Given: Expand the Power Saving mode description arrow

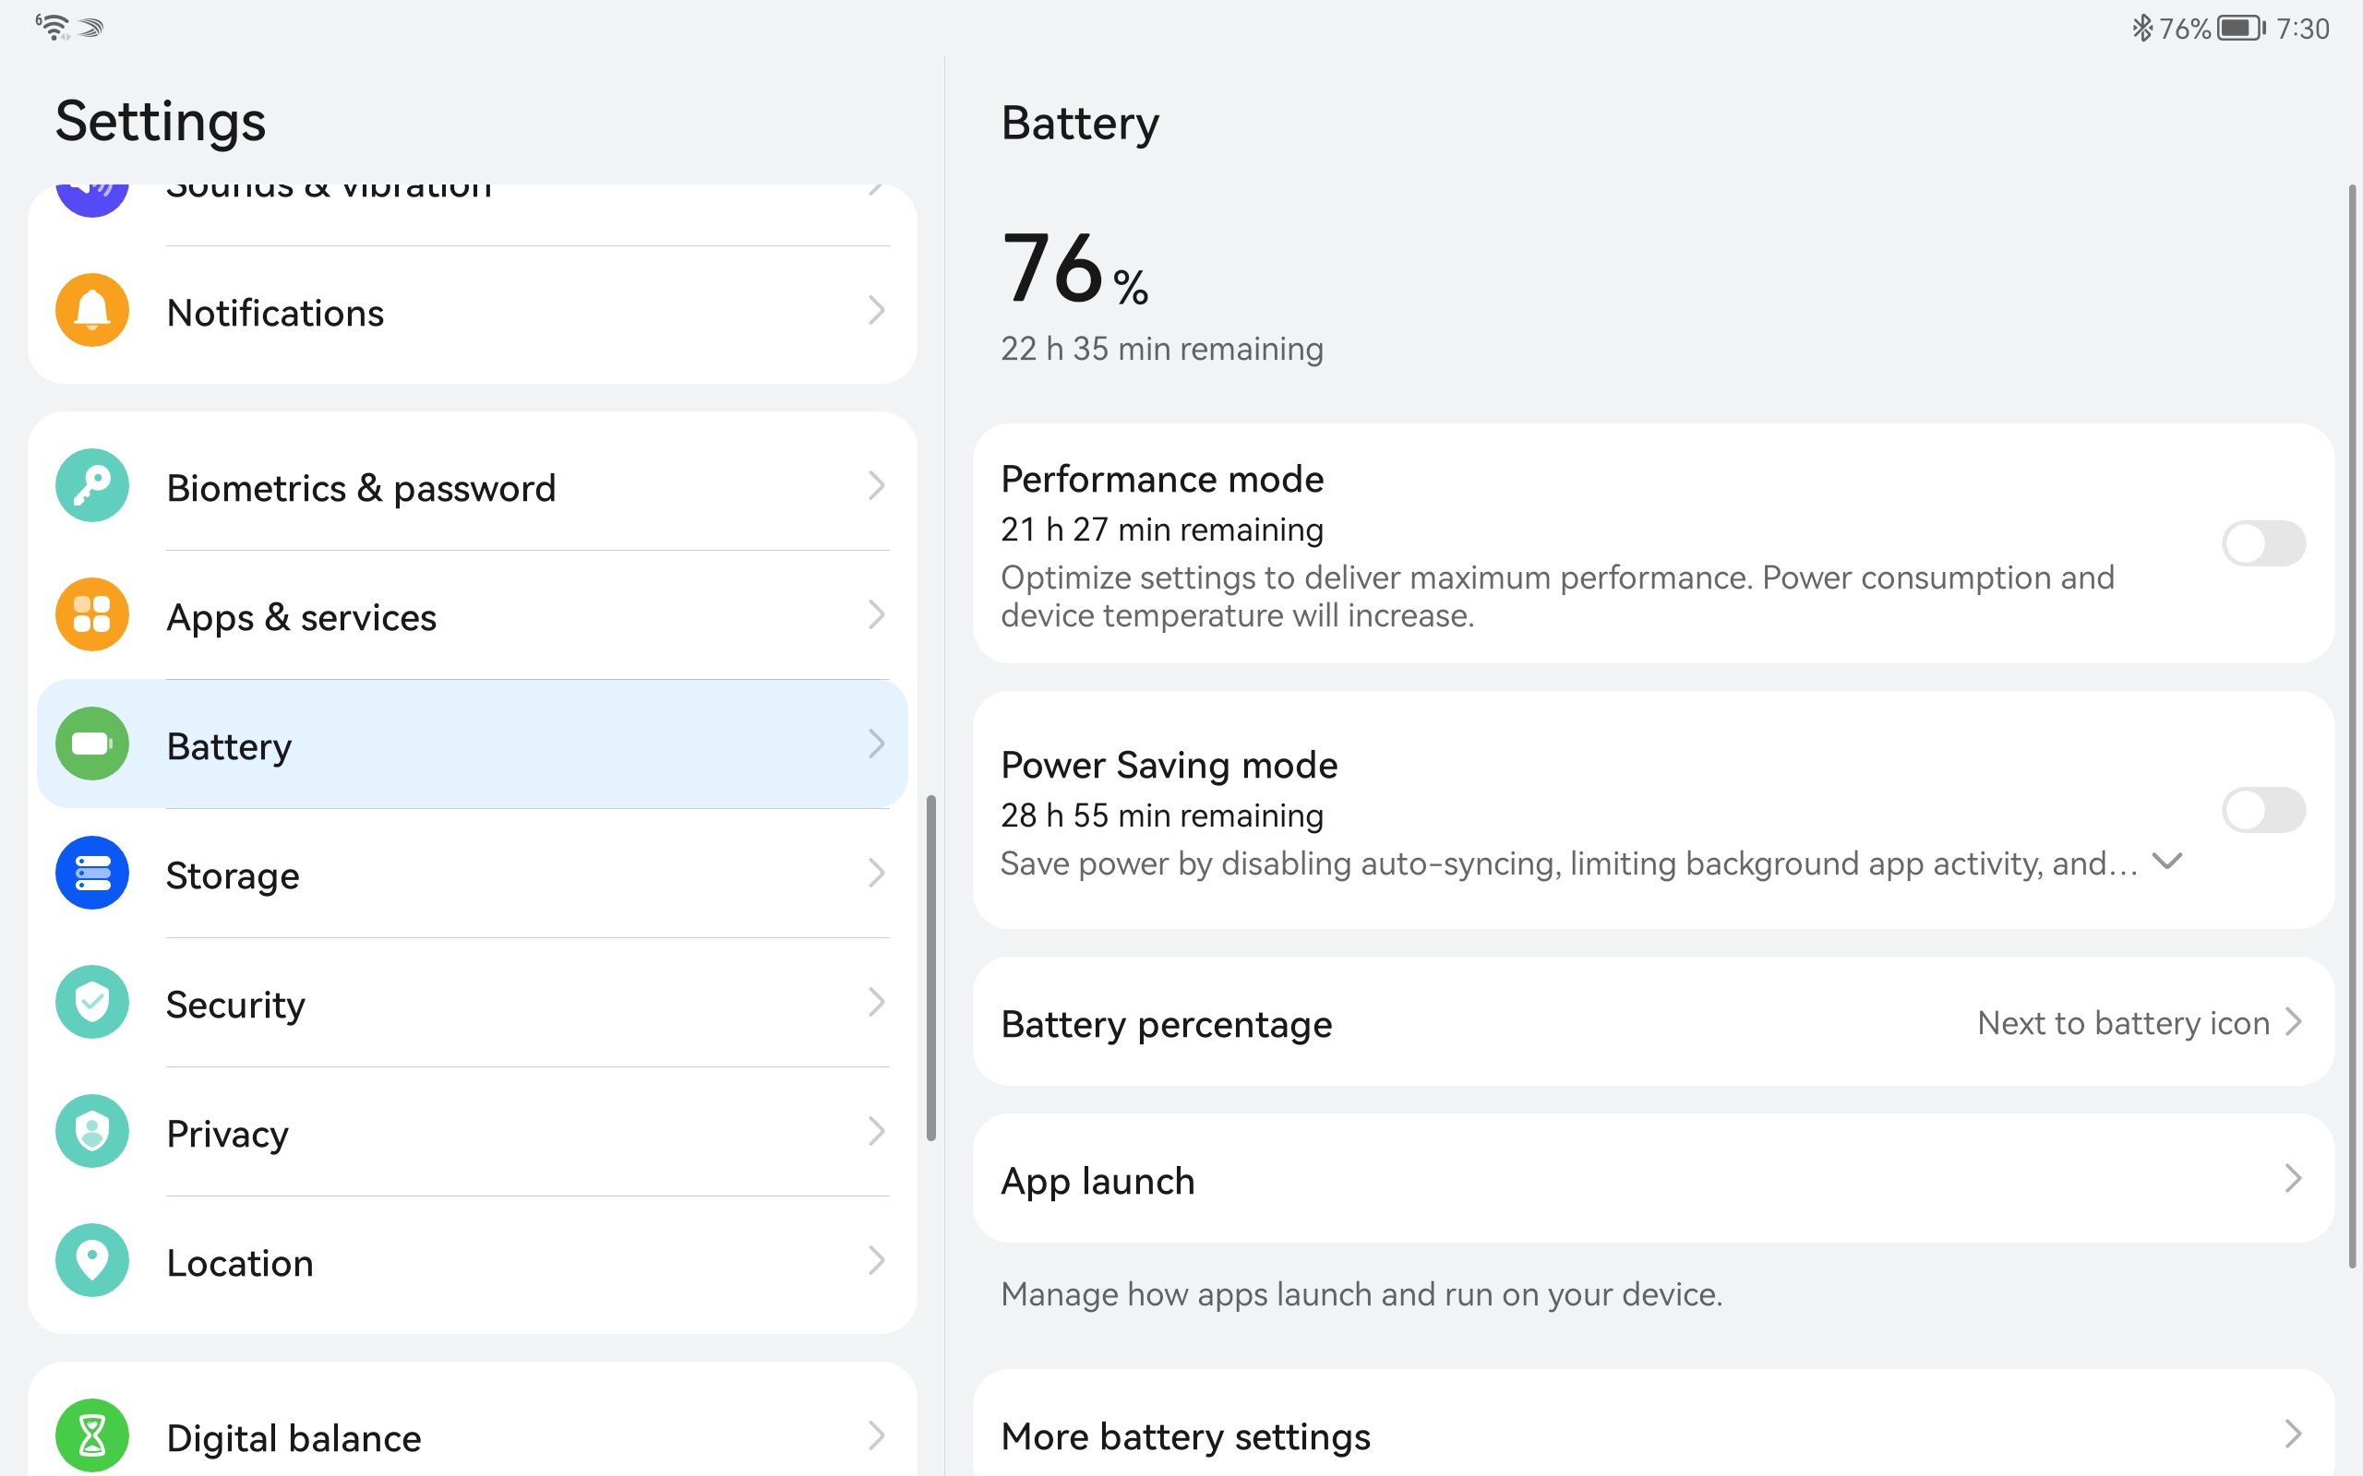Looking at the screenshot, I should pos(2166,862).
